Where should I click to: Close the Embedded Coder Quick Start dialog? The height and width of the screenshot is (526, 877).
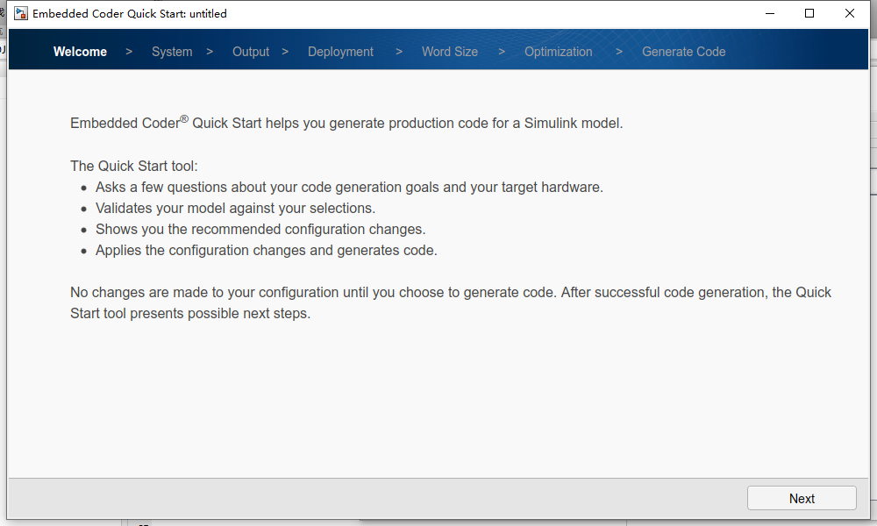[850, 14]
